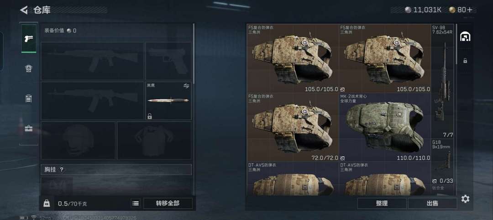This screenshot has width=493, height=220.
Task: Tap the swap arrows on the 黑鹰 knife slot
Action: [x=186, y=86]
